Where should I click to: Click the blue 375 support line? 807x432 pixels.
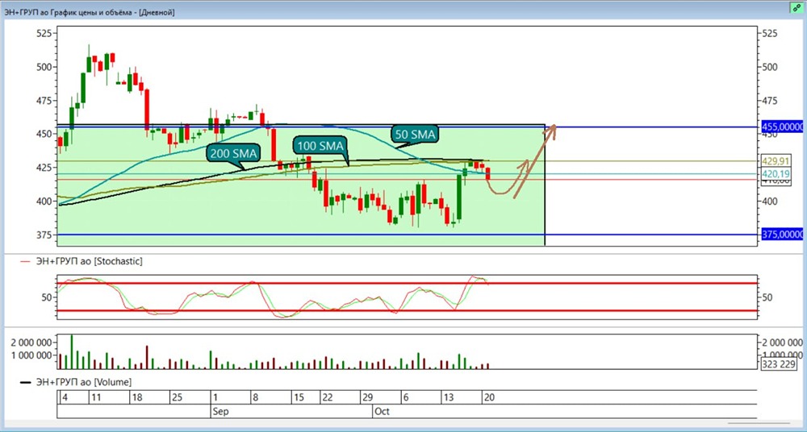click(407, 235)
